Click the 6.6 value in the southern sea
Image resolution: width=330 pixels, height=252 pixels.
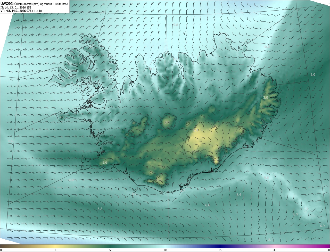pyautogui.click(x=208, y=205)
